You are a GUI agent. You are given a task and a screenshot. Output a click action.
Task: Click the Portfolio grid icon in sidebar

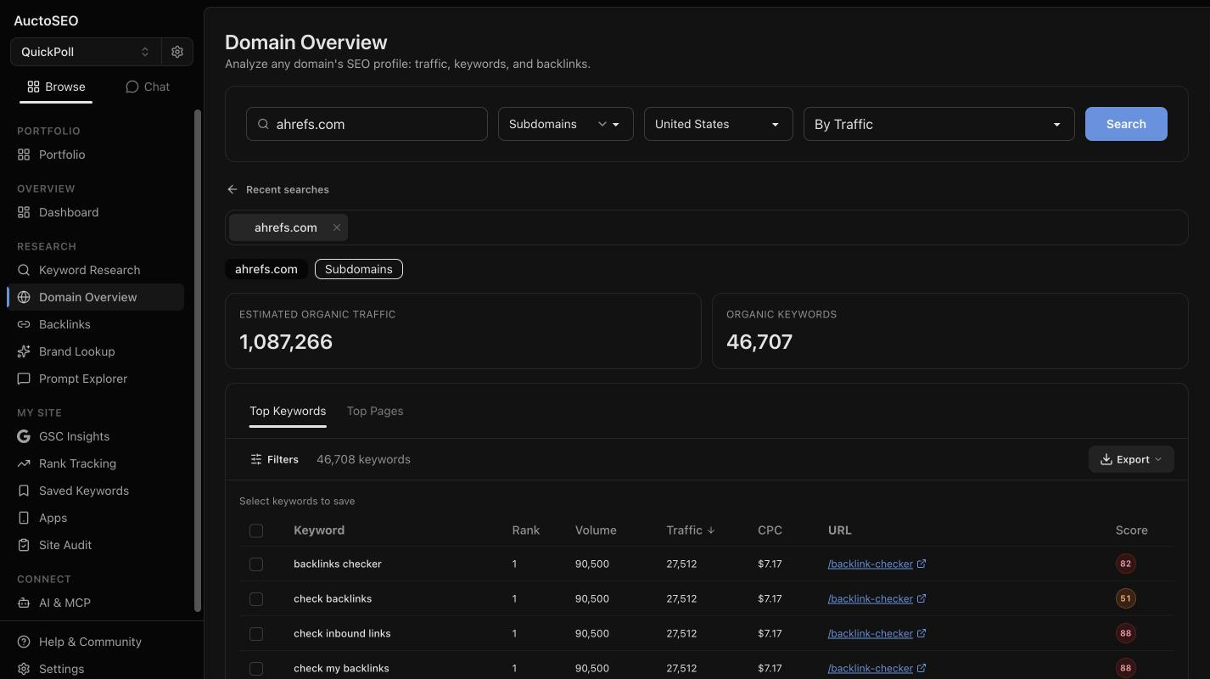click(x=24, y=154)
